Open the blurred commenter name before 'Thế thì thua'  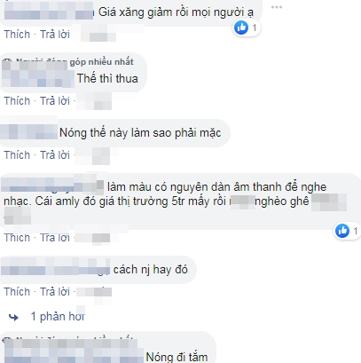coord(38,79)
